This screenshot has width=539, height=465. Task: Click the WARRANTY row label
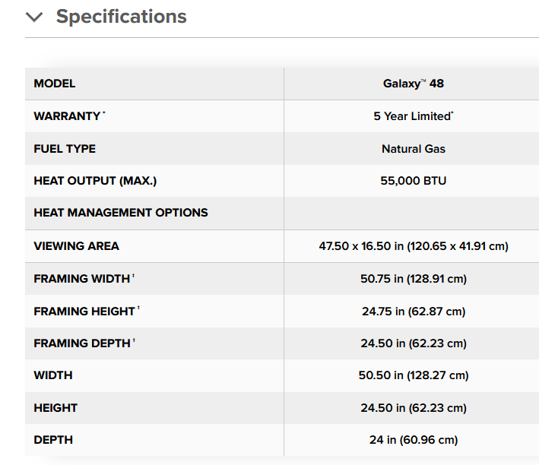click(69, 115)
